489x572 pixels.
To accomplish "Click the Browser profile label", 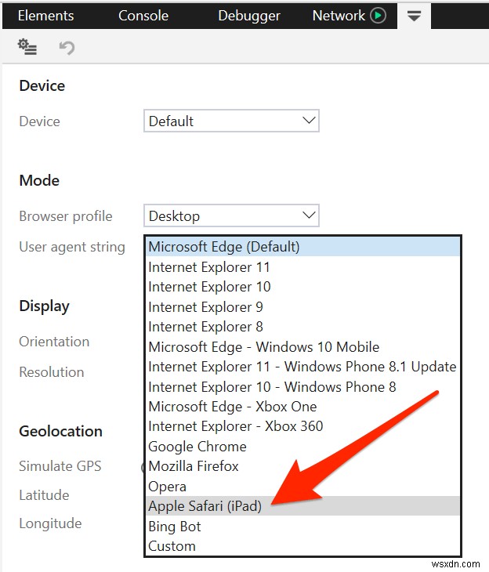I will [x=66, y=216].
